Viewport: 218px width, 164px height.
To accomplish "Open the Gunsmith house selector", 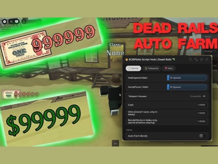I will pos(195,96).
